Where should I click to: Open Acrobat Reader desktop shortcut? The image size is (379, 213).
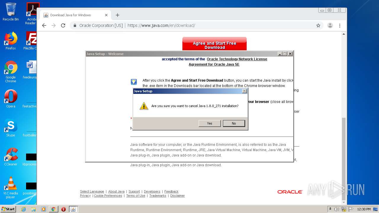coord(31,14)
